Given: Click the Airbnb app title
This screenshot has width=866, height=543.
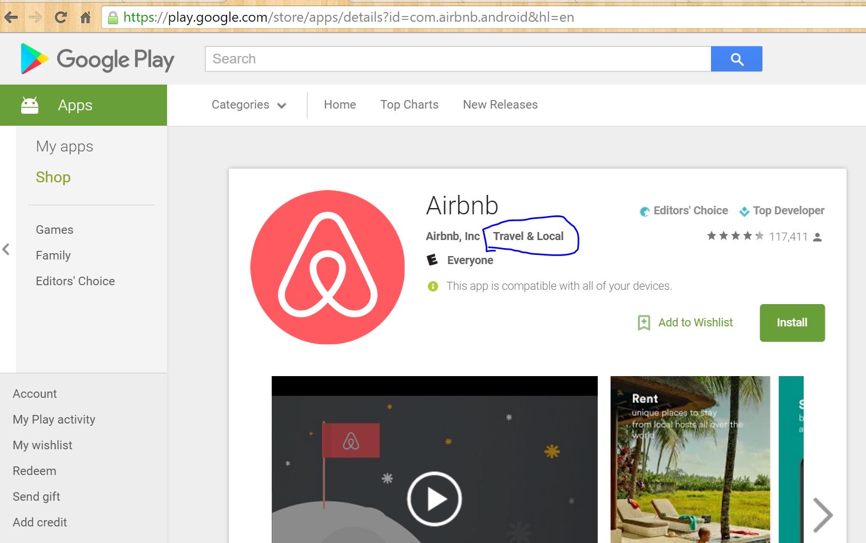Looking at the screenshot, I should coord(462,206).
